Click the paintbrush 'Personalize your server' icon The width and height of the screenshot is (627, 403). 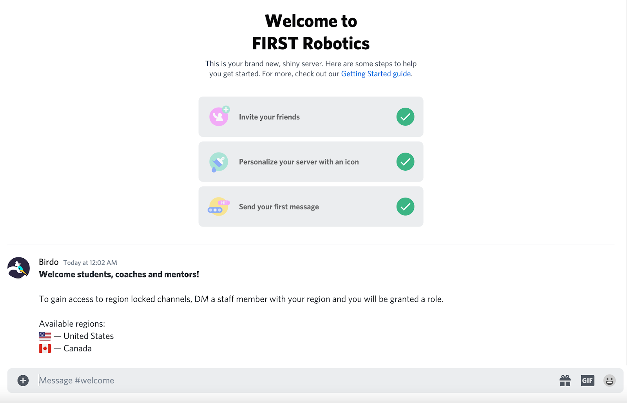(x=219, y=162)
